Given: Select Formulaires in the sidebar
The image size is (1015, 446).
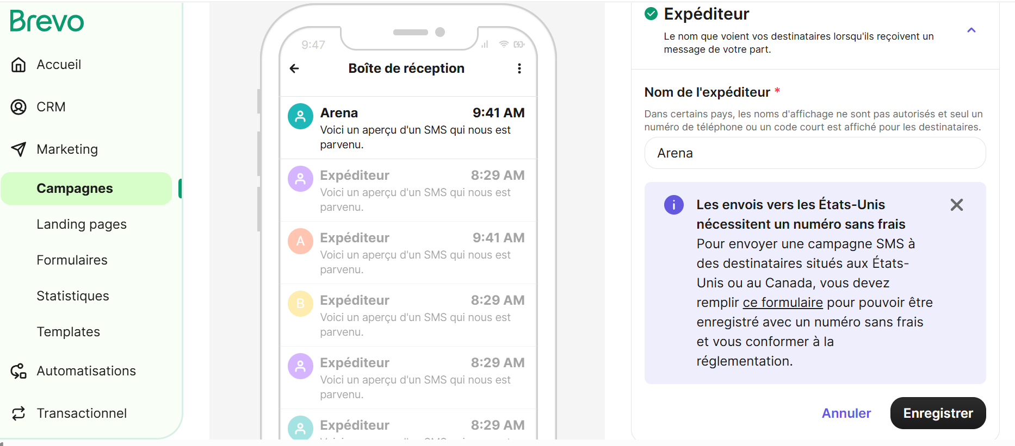Looking at the screenshot, I should click(72, 260).
